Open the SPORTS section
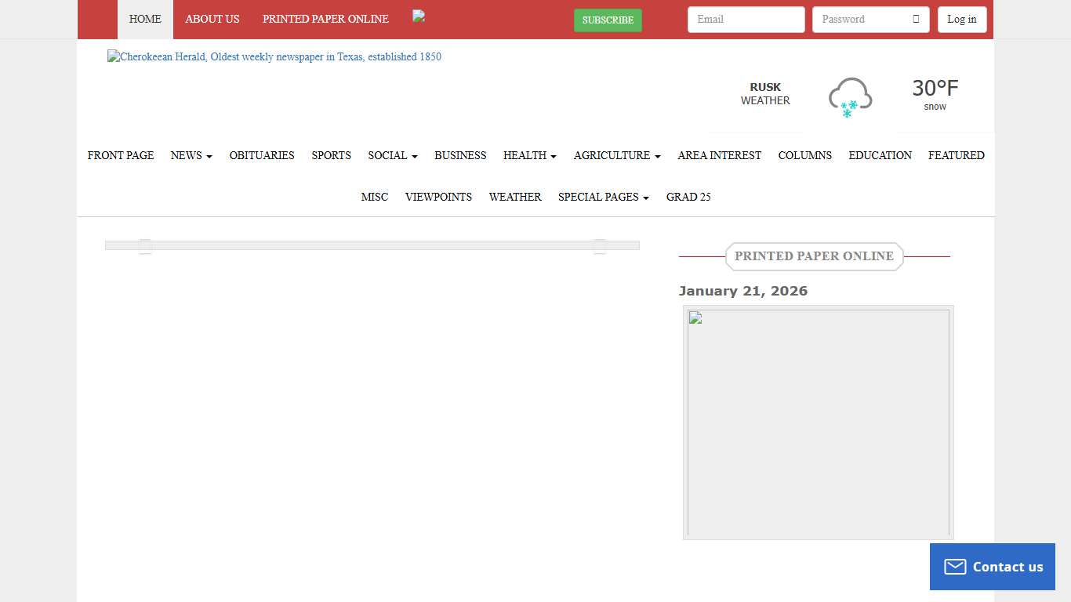 pos(331,155)
